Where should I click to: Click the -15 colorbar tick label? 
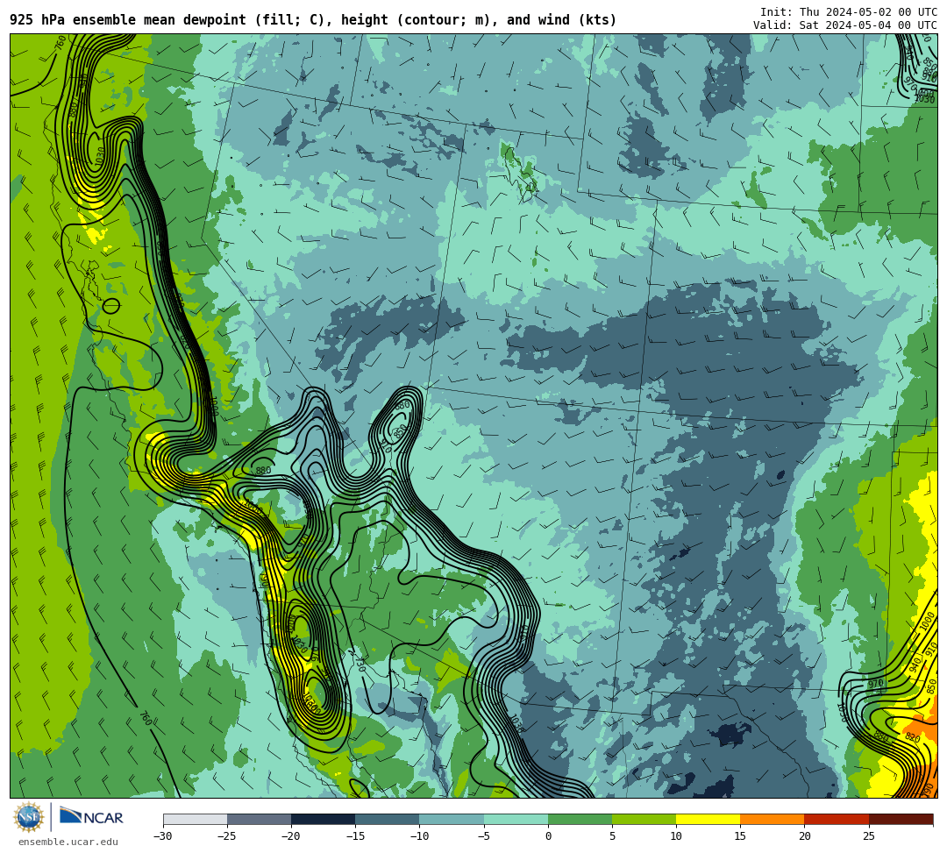coord(355,836)
